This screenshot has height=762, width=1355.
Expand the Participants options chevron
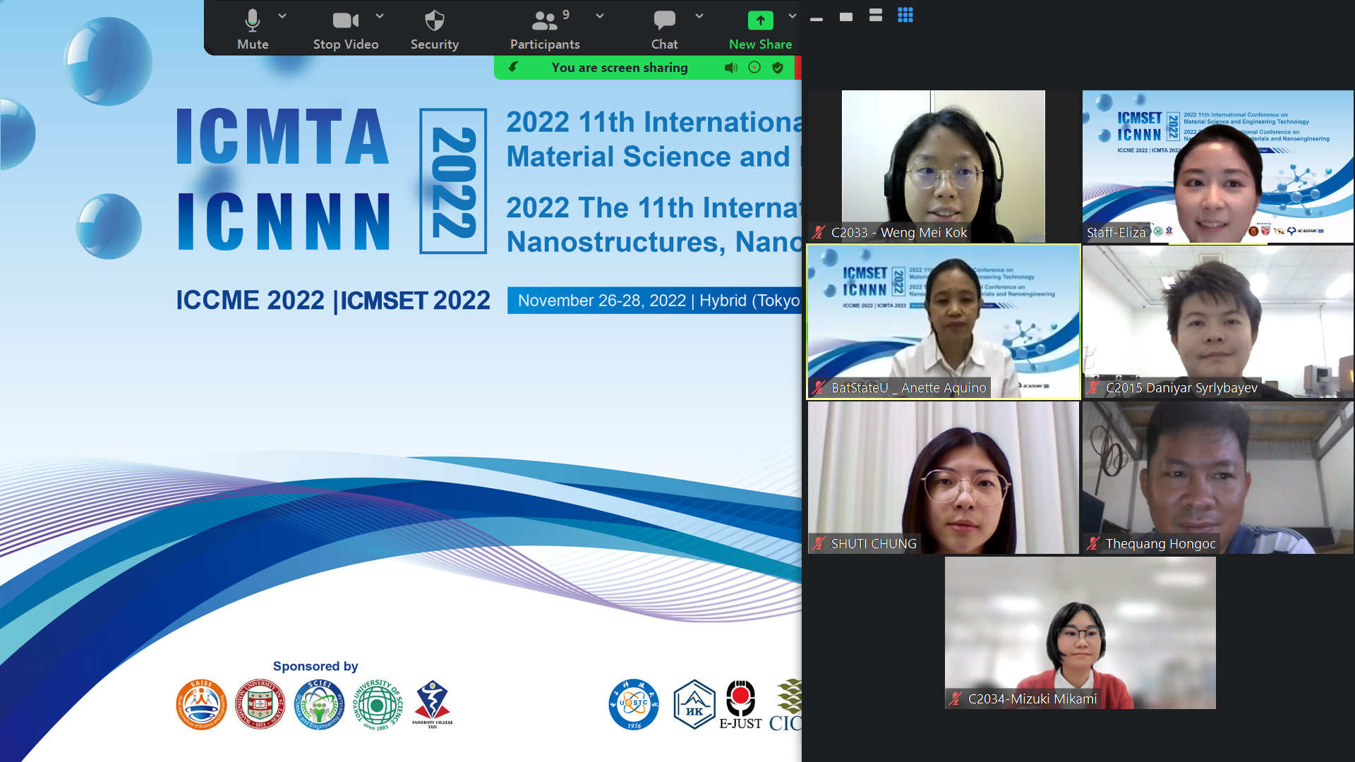pyautogui.click(x=600, y=16)
